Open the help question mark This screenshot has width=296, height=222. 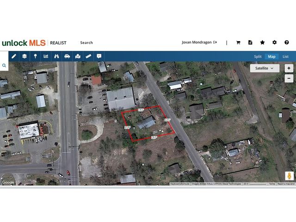tap(287, 43)
